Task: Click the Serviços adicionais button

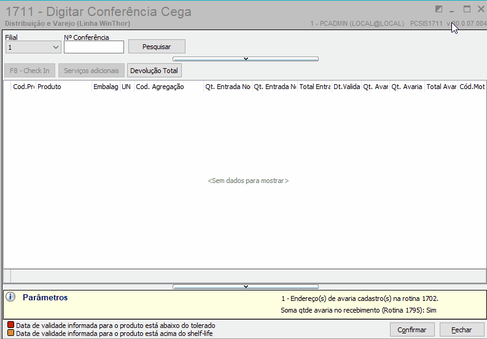Action: (x=92, y=71)
